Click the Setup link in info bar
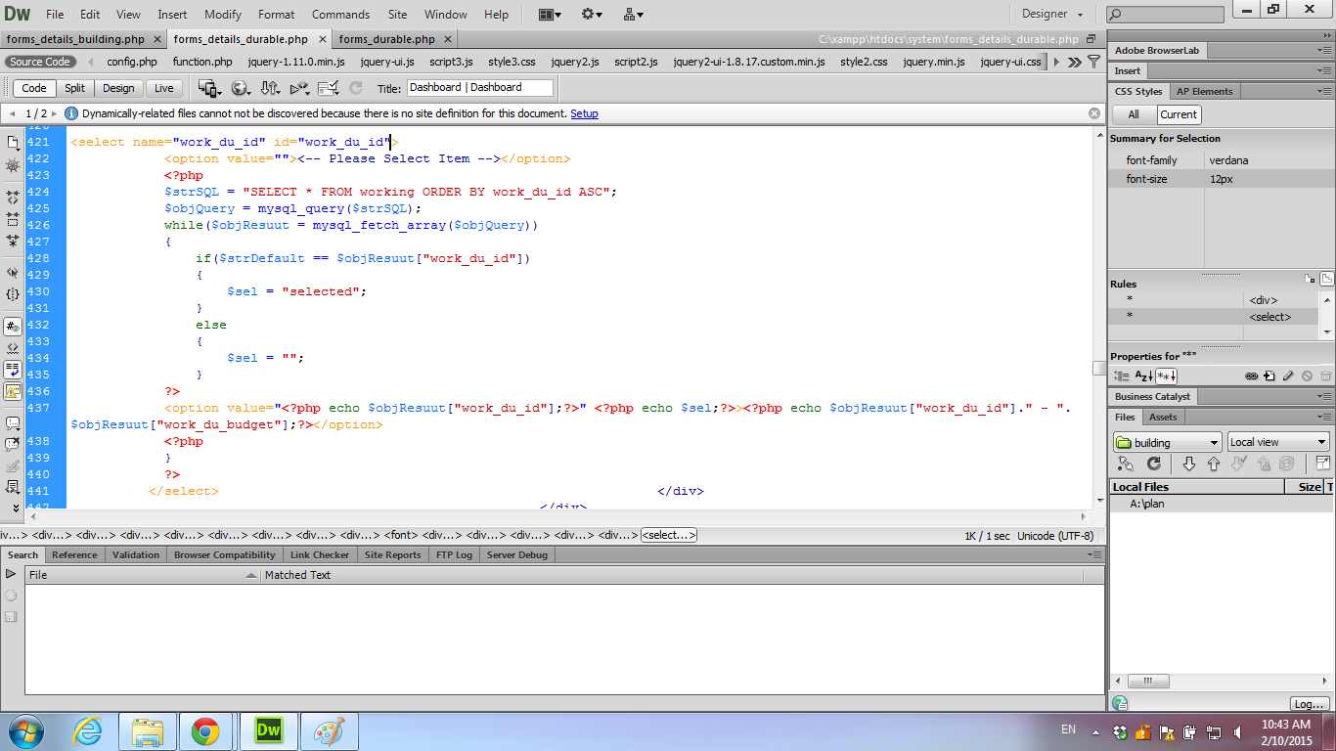 point(584,113)
